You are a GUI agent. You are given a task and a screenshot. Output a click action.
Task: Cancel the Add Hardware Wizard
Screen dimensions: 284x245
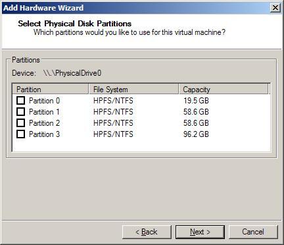253,232
